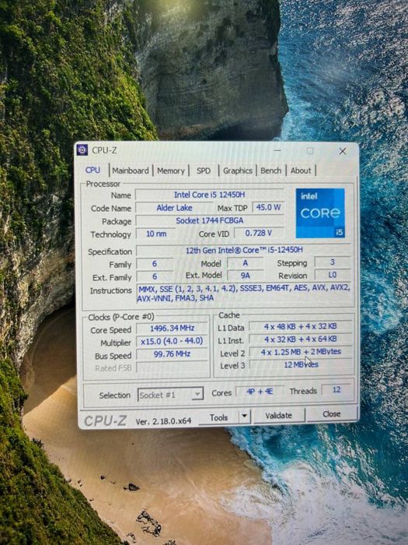Select the CPU tab
Screen dimensions: 408x545
(93, 170)
